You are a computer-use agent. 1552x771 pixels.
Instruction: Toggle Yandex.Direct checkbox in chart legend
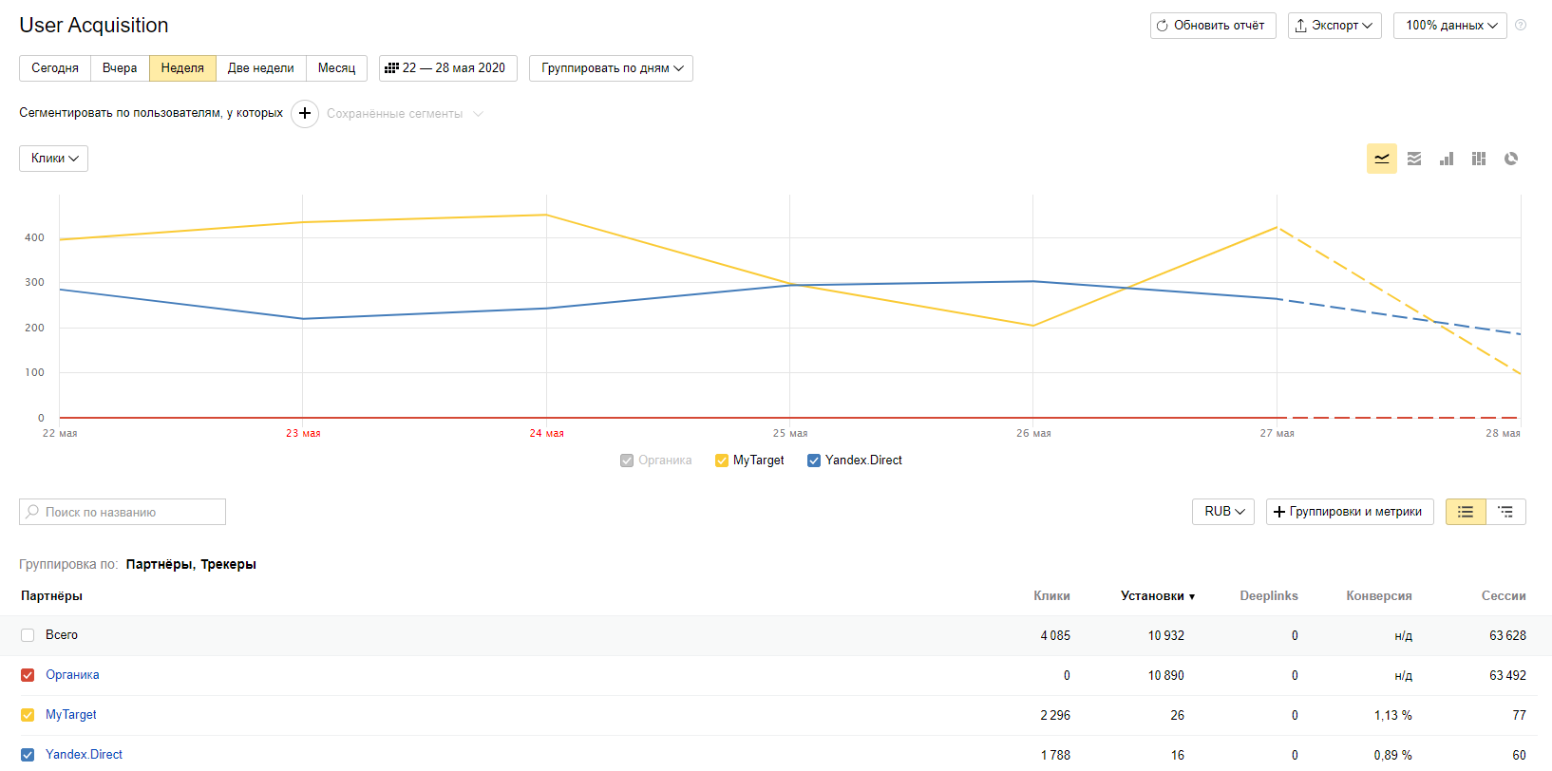tap(814, 461)
